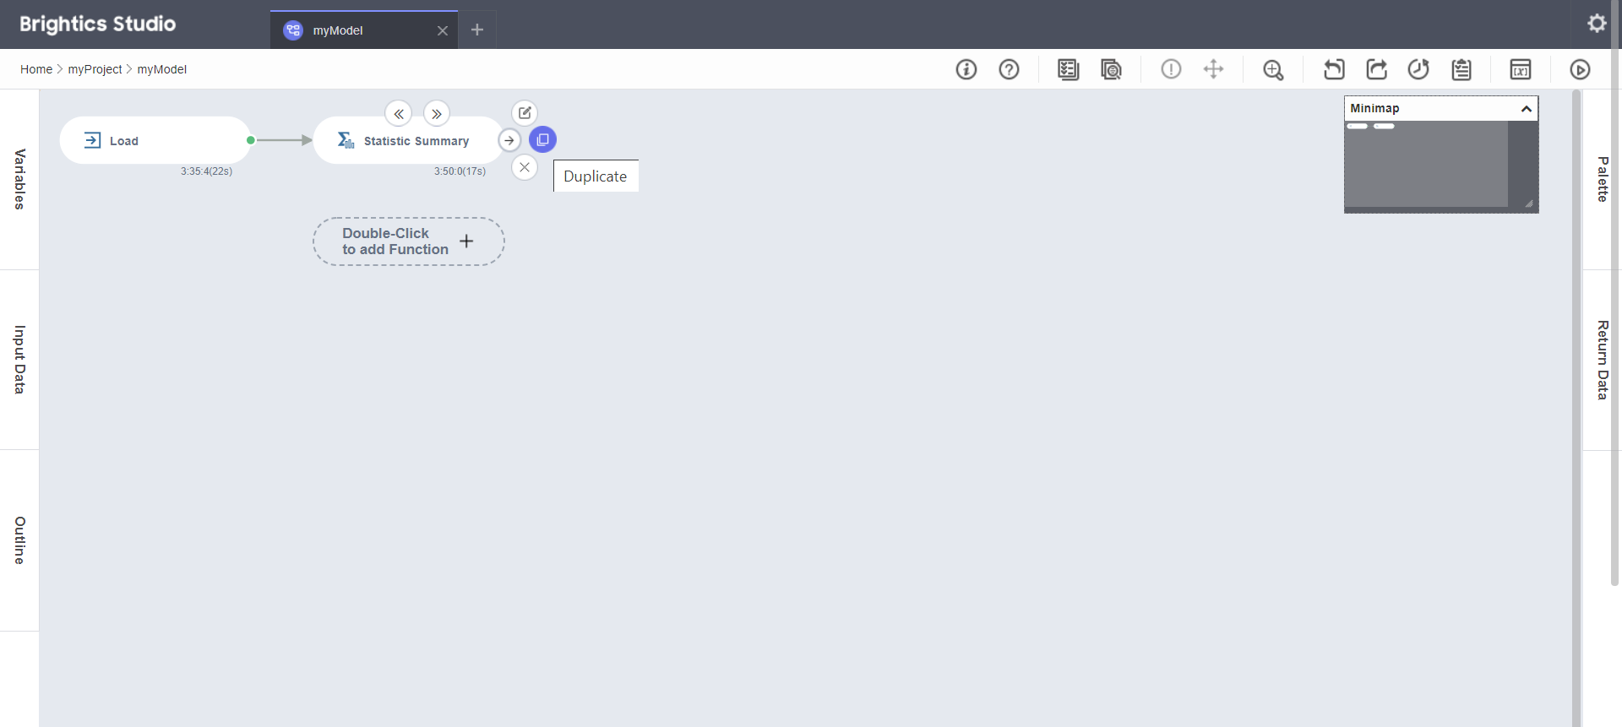Viewport: 1622px width, 727px height.
Task: Click the Load node runtime 3:35:4(22s)
Action: click(206, 171)
